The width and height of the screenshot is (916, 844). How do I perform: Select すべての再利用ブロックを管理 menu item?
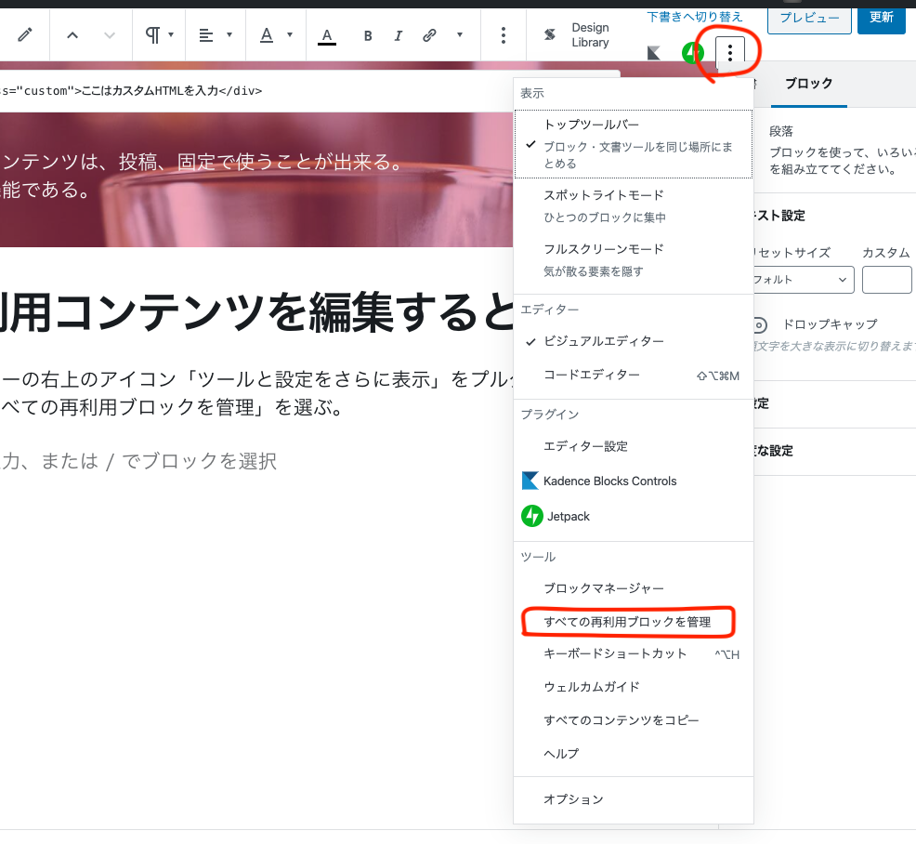tap(627, 622)
